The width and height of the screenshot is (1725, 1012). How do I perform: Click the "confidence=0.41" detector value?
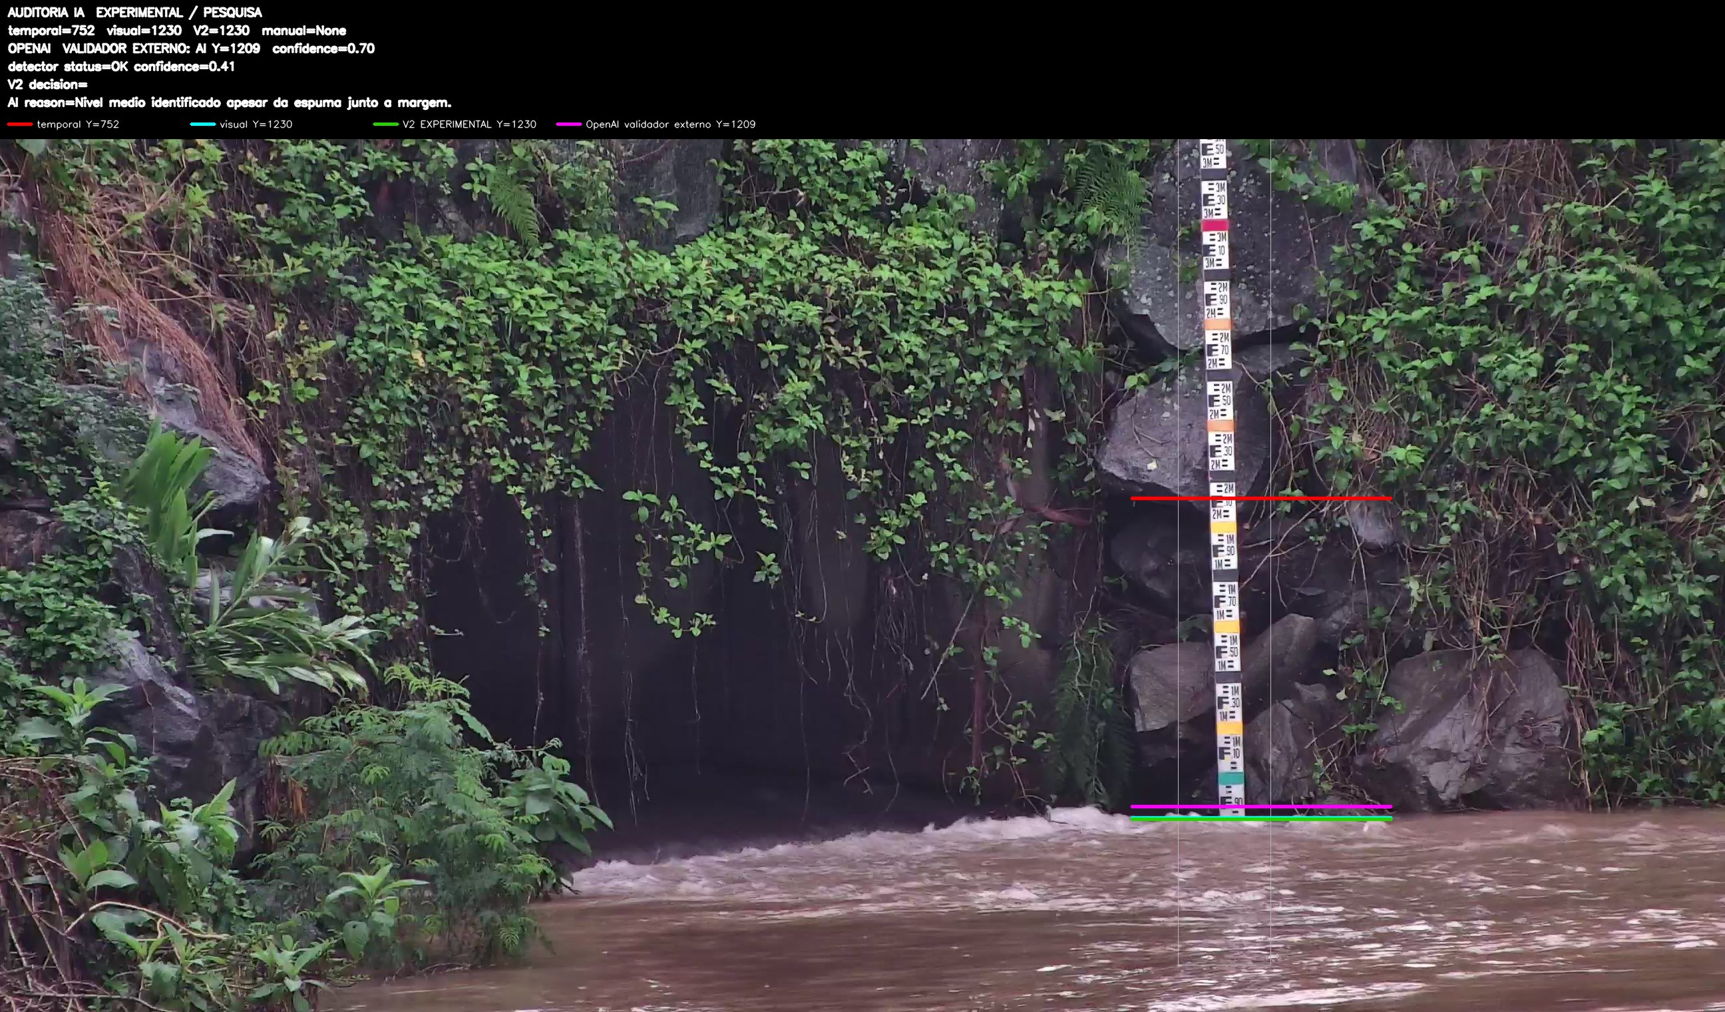(x=184, y=67)
